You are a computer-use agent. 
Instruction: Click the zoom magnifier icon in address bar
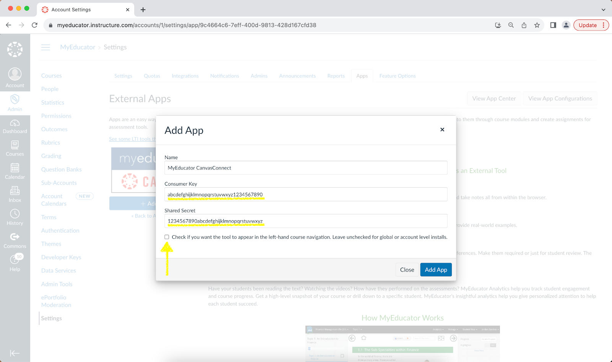(x=511, y=25)
